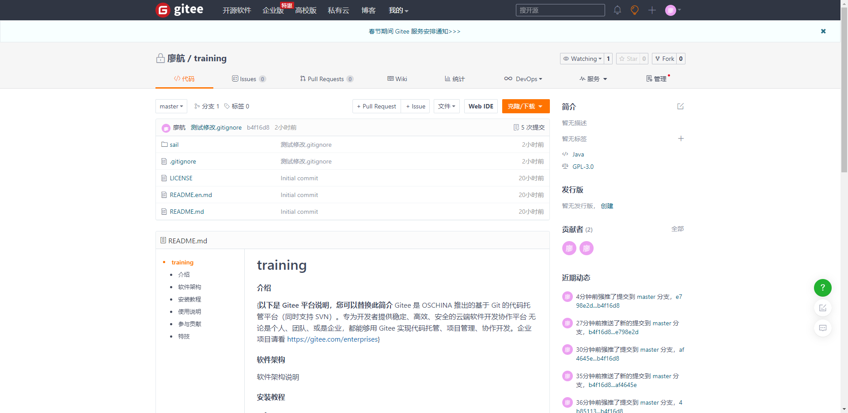The height and width of the screenshot is (413, 848).
Task: Jump to 软件架构 in README outline
Action: 189,287
